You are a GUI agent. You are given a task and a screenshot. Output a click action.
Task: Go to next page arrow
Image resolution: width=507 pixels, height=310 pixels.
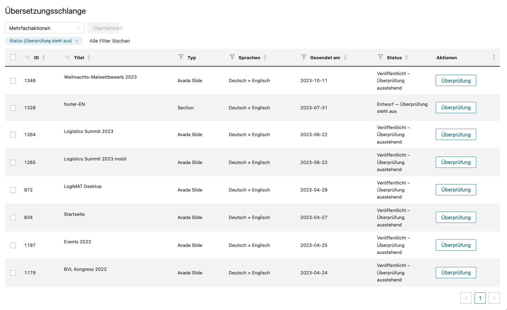[x=494, y=298]
